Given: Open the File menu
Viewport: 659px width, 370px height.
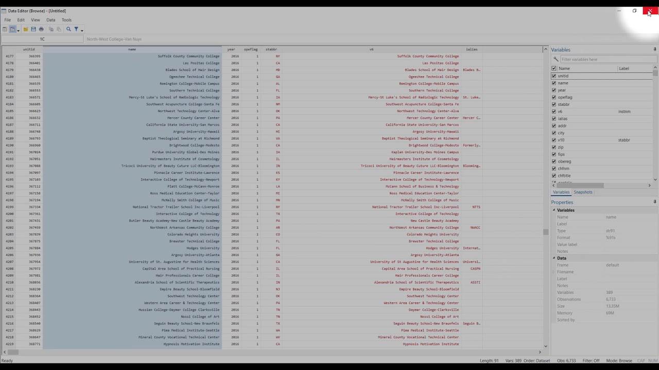Looking at the screenshot, I should (8, 20).
